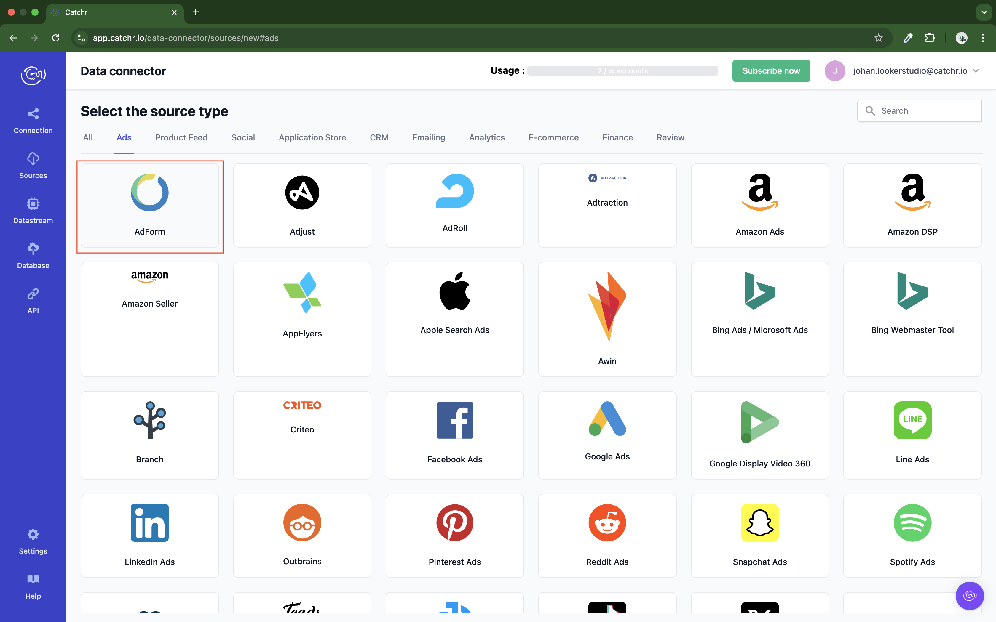The width and height of the screenshot is (996, 622).
Task: Click the Catchr logo at top of sidebar
Action: point(33,75)
